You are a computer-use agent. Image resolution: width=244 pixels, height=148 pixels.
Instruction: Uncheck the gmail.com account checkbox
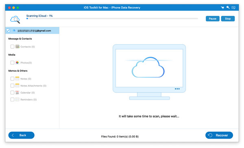(x=8, y=30)
